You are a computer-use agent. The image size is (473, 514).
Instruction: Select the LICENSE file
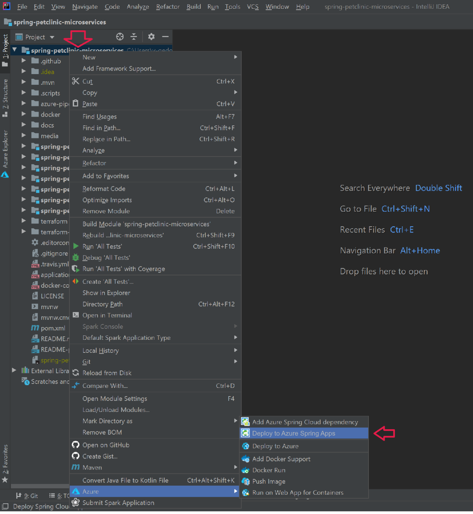[48, 296]
